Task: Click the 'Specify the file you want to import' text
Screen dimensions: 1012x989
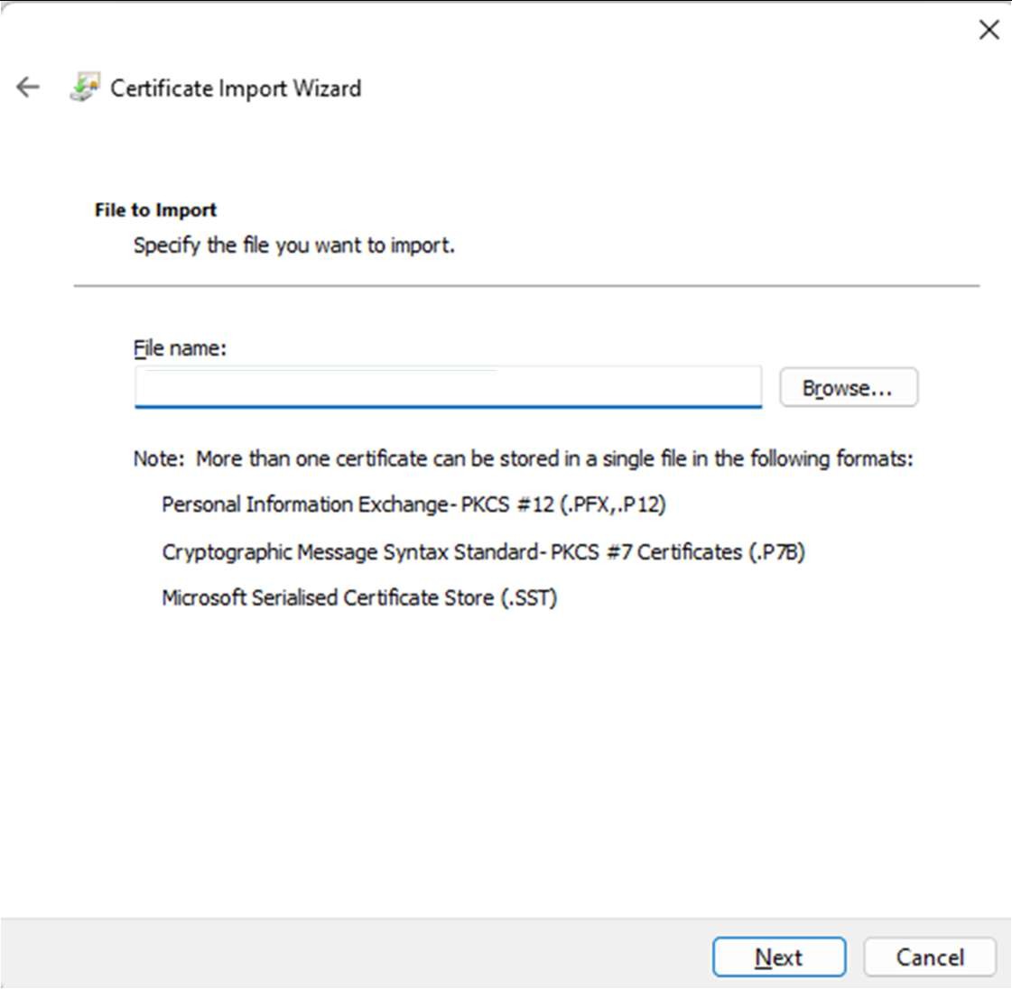Action: click(x=293, y=245)
